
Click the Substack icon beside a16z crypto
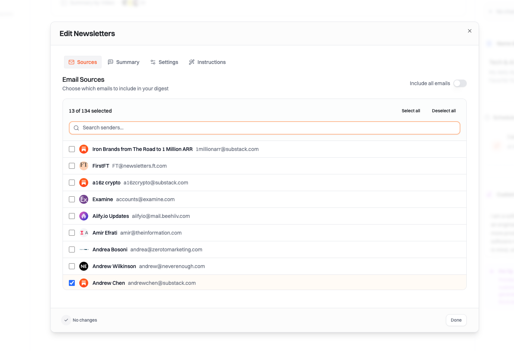(84, 183)
